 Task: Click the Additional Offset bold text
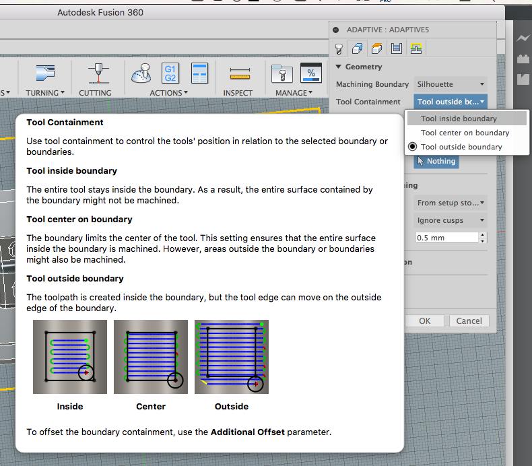[248, 432]
